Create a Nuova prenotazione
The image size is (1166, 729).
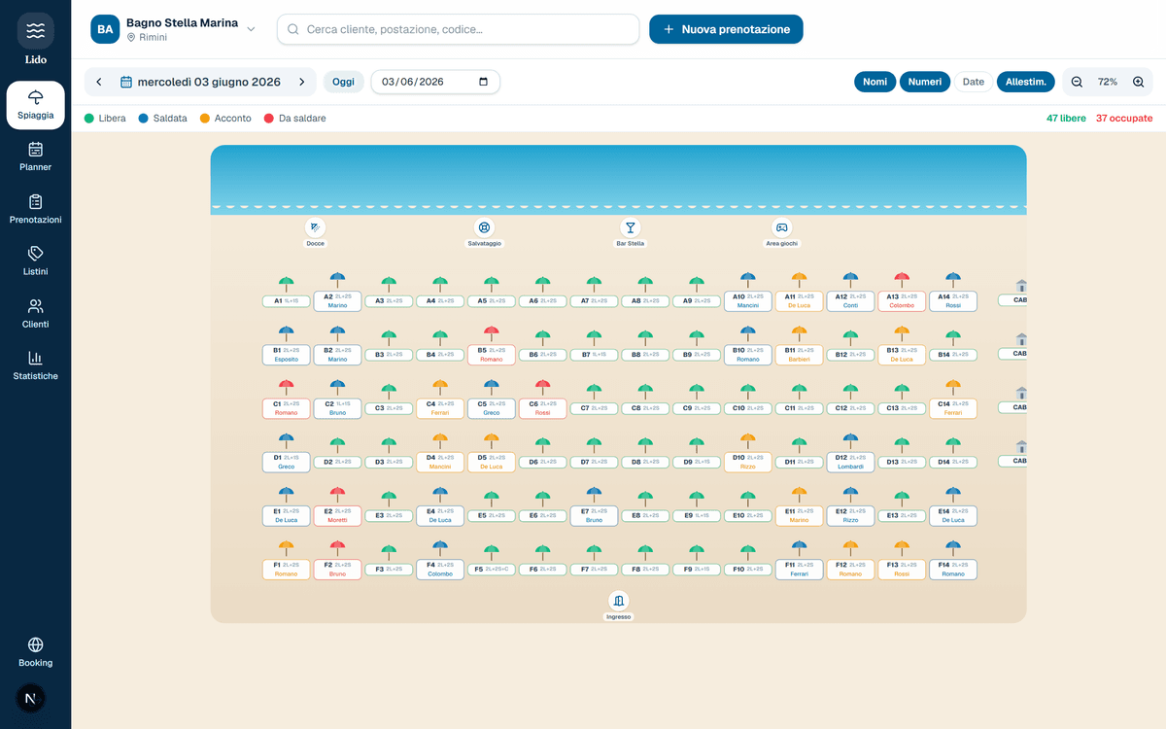tap(726, 29)
